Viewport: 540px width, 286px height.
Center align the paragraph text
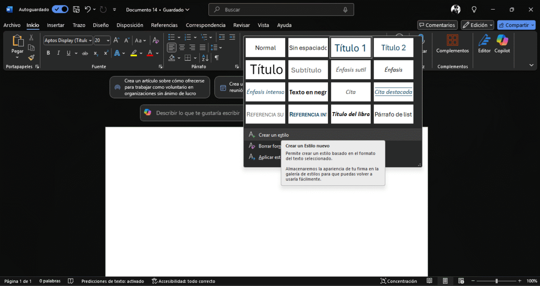click(x=182, y=47)
